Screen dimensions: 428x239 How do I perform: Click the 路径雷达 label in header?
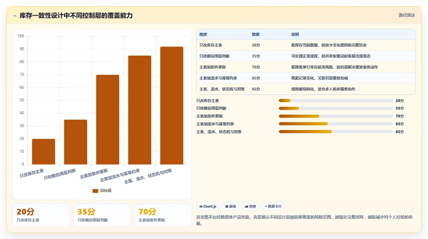407,15
